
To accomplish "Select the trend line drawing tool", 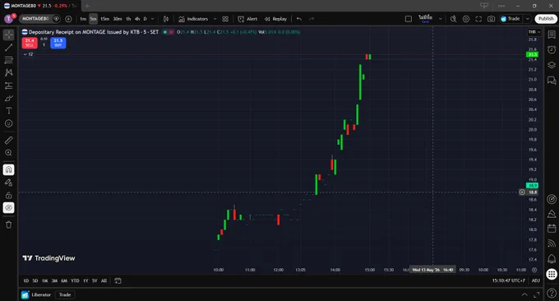I will 8,48.
